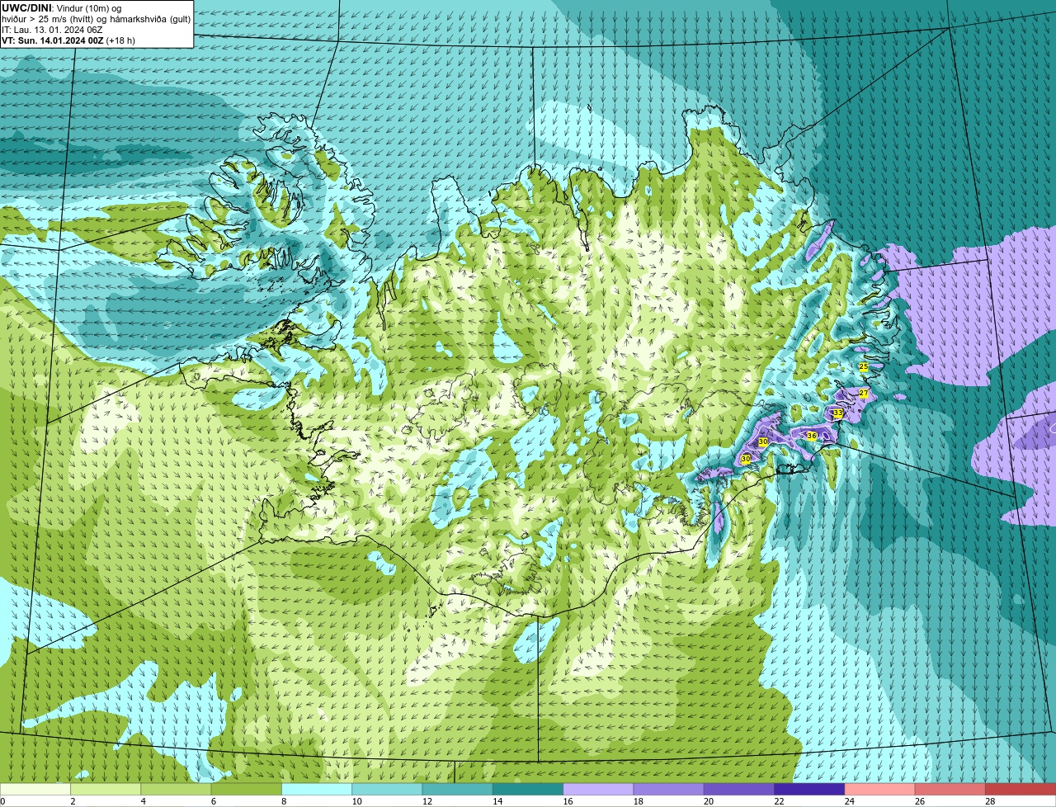Click the 2–4 m/s light green legend swatch
The height and width of the screenshot is (807, 1056).
(106, 789)
